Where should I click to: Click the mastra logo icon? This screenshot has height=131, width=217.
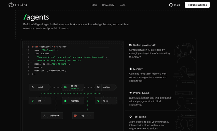click(11, 5)
